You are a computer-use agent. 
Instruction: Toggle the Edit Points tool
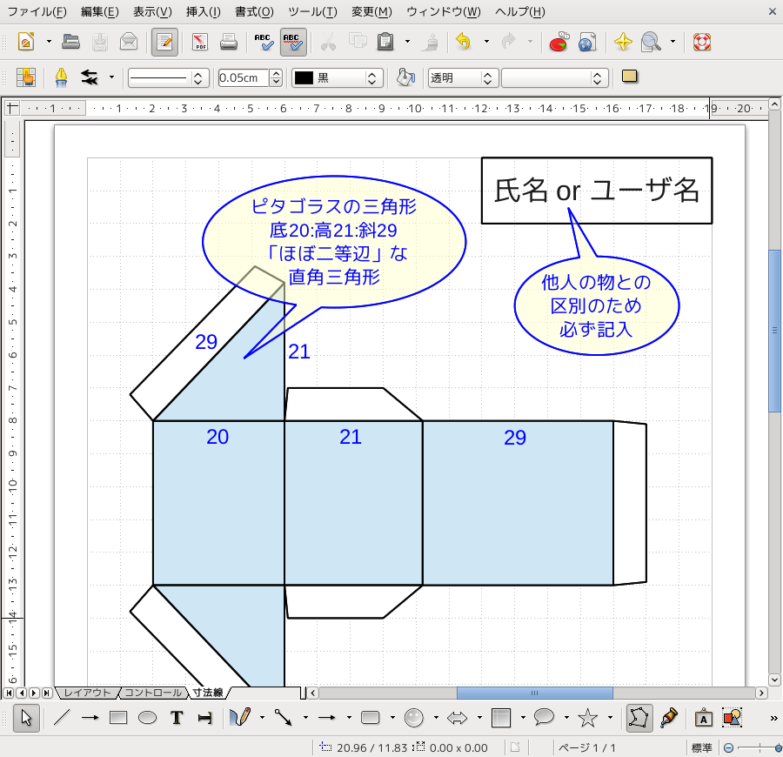(x=639, y=718)
